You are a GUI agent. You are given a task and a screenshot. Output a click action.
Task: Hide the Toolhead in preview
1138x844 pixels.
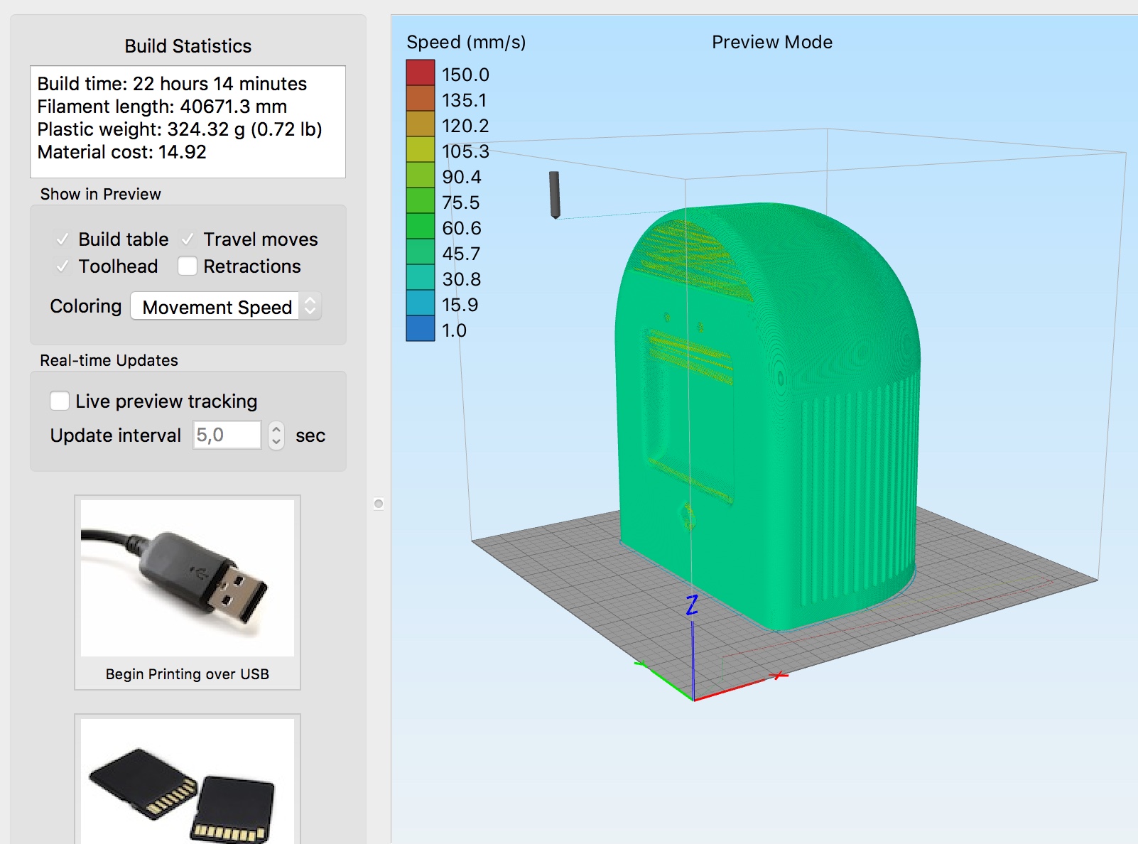click(x=63, y=266)
